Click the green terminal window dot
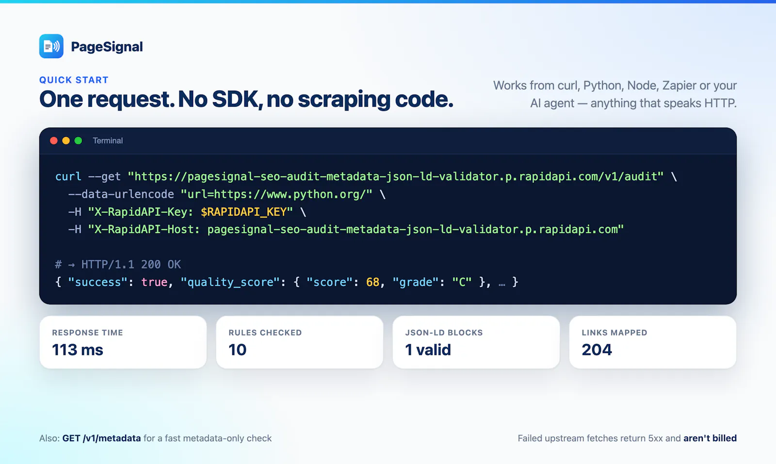This screenshot has height=464, width=776. pos(78,141)
